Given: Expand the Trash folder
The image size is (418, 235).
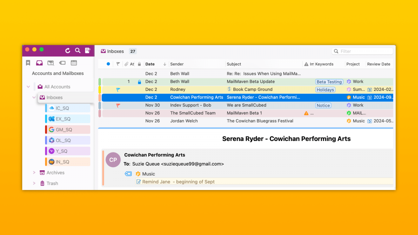Looking at the screenshot, I should pyautogui.click(x=34, y=183).
